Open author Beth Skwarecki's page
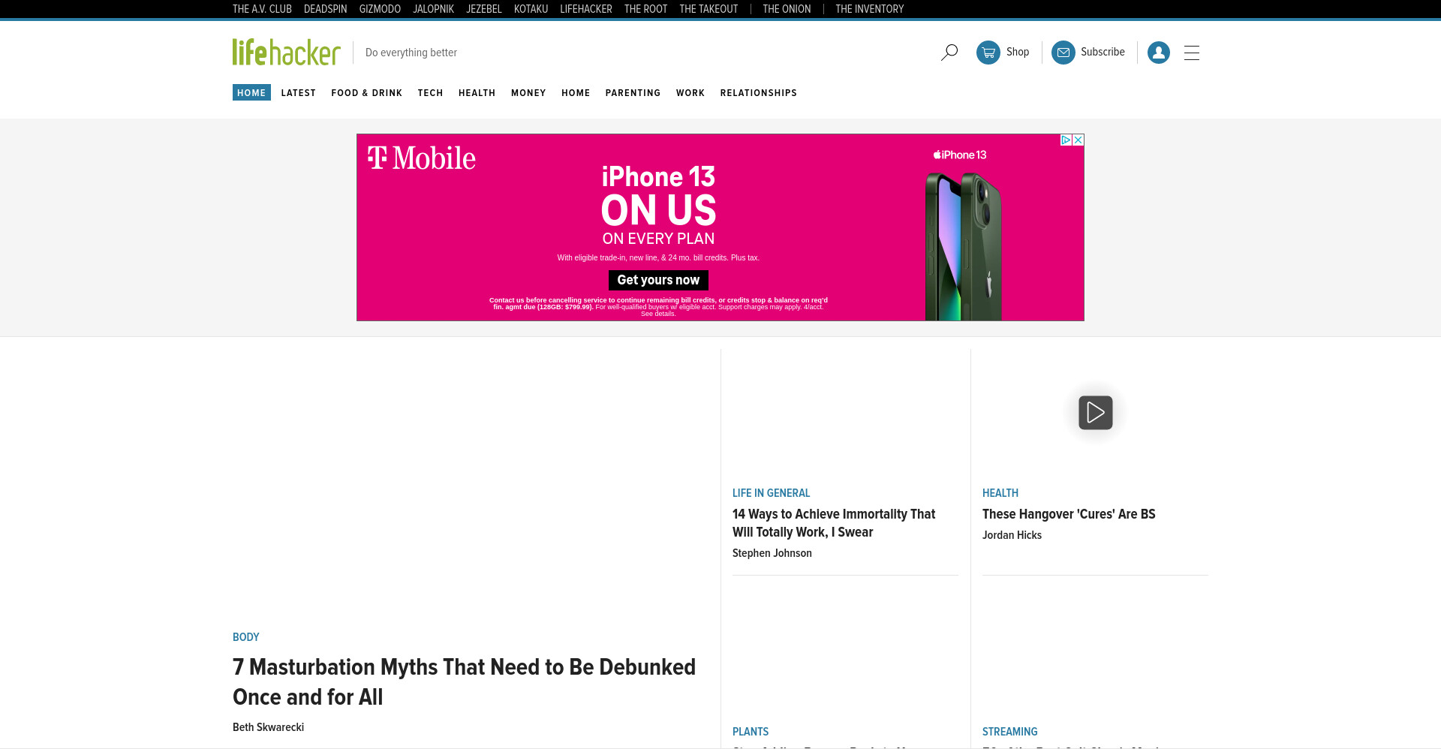The height and width of the screenshot is (749, 1441). coord(268,727)
